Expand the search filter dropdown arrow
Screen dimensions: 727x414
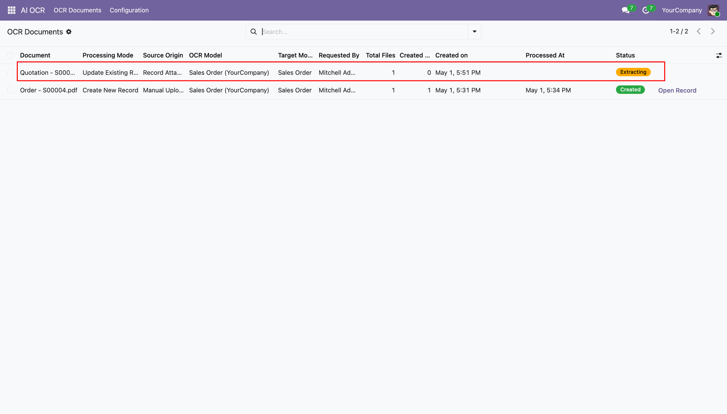(x=474, y=32)
